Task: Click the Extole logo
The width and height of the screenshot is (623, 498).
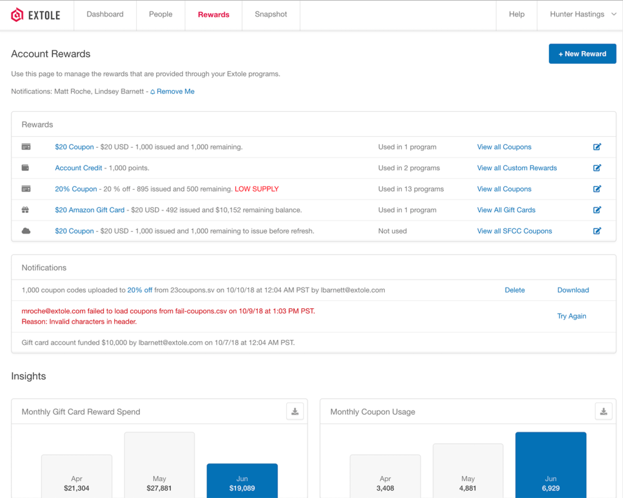Action: 35,14
